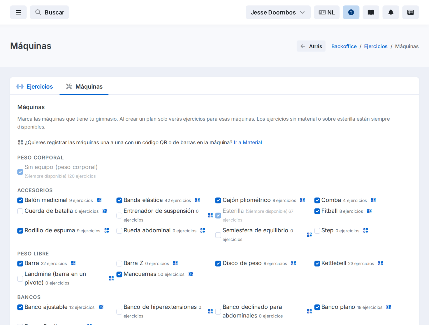Click the Buscar search field
429x325 pixels.
[49, 12]
